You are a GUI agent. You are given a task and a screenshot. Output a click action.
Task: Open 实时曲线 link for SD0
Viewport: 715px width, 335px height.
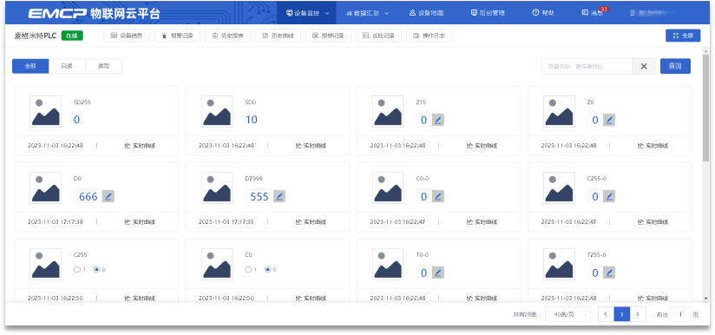[311, 146]
